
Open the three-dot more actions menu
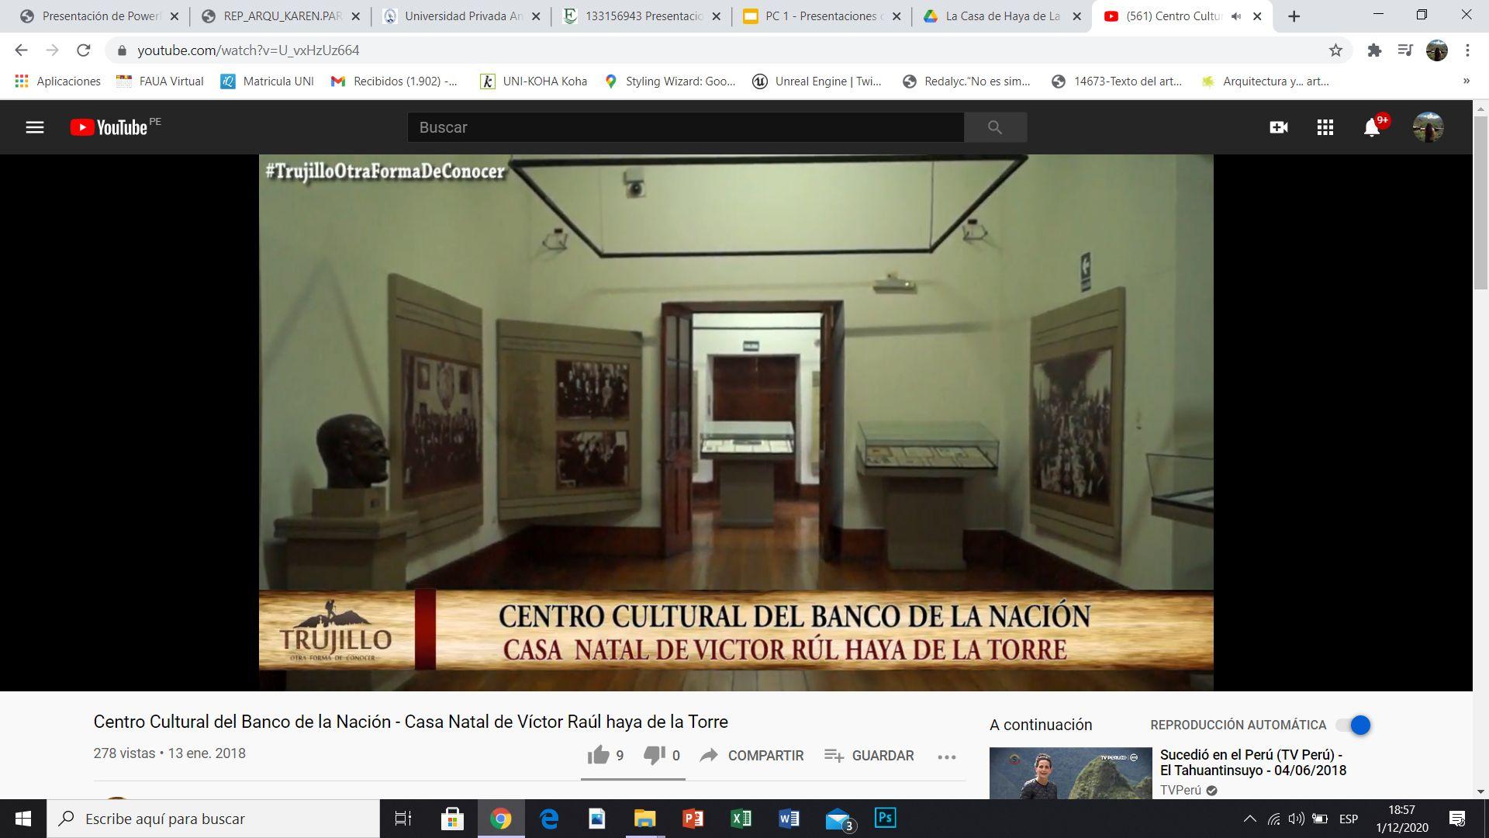[x=947, y=757]
